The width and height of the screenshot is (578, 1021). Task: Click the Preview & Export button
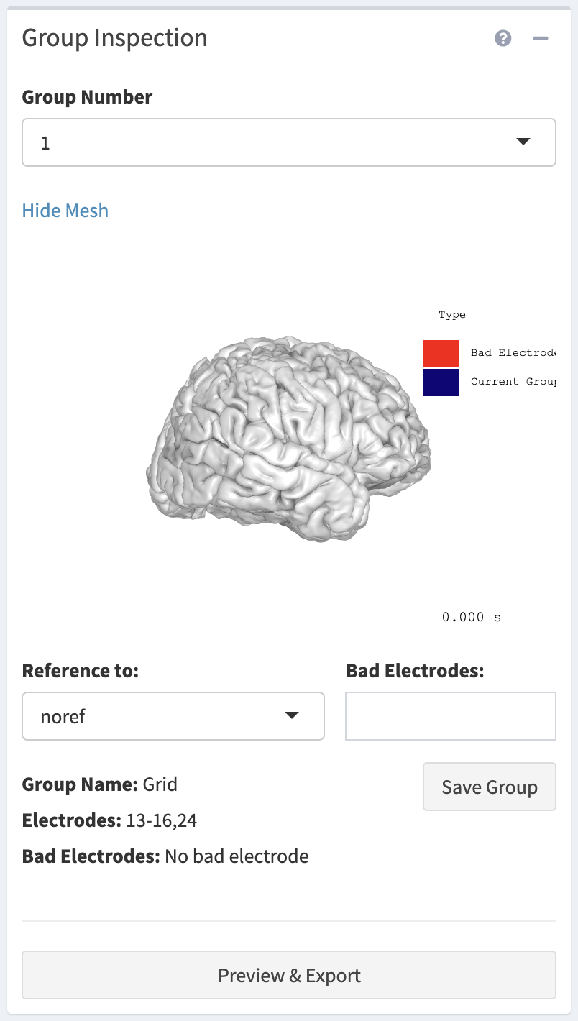289,976
